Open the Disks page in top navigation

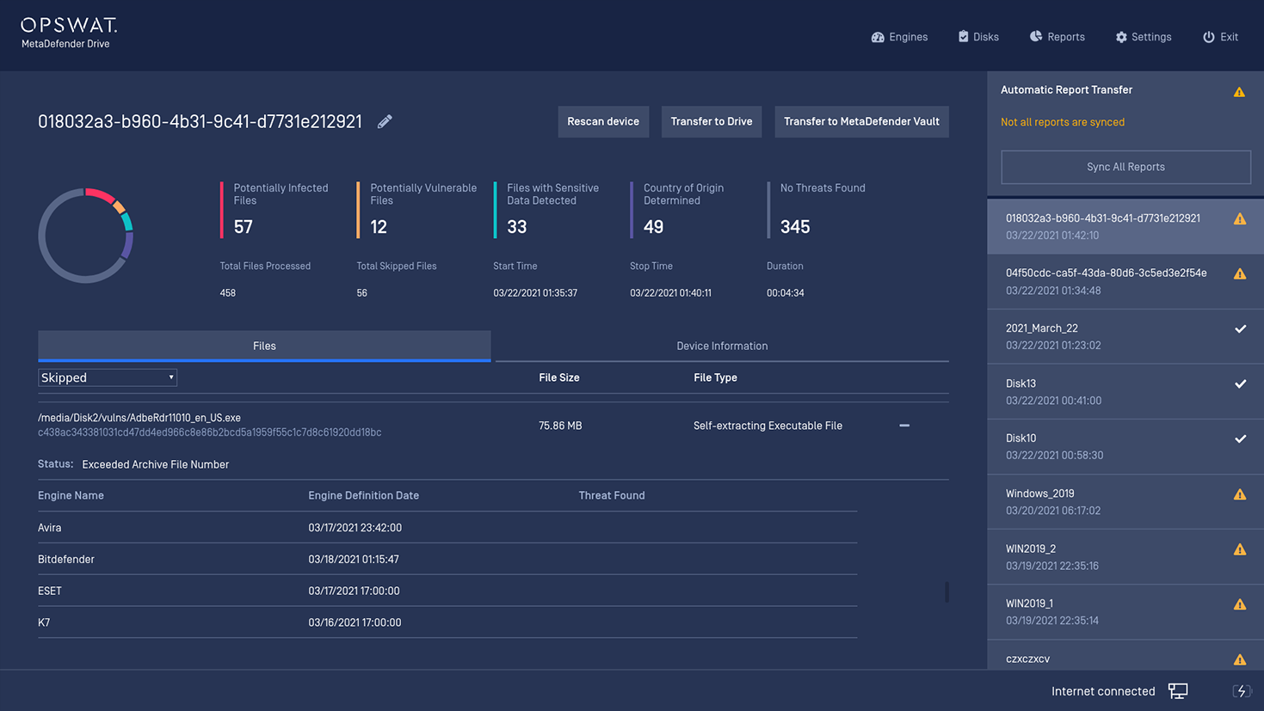click(978, 37)
